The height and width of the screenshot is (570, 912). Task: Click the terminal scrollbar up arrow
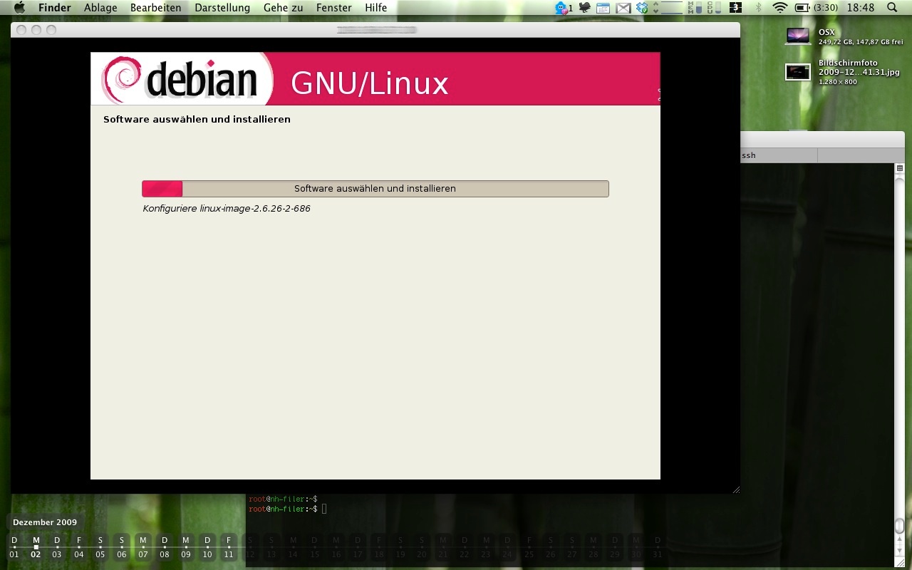point(899,539)
